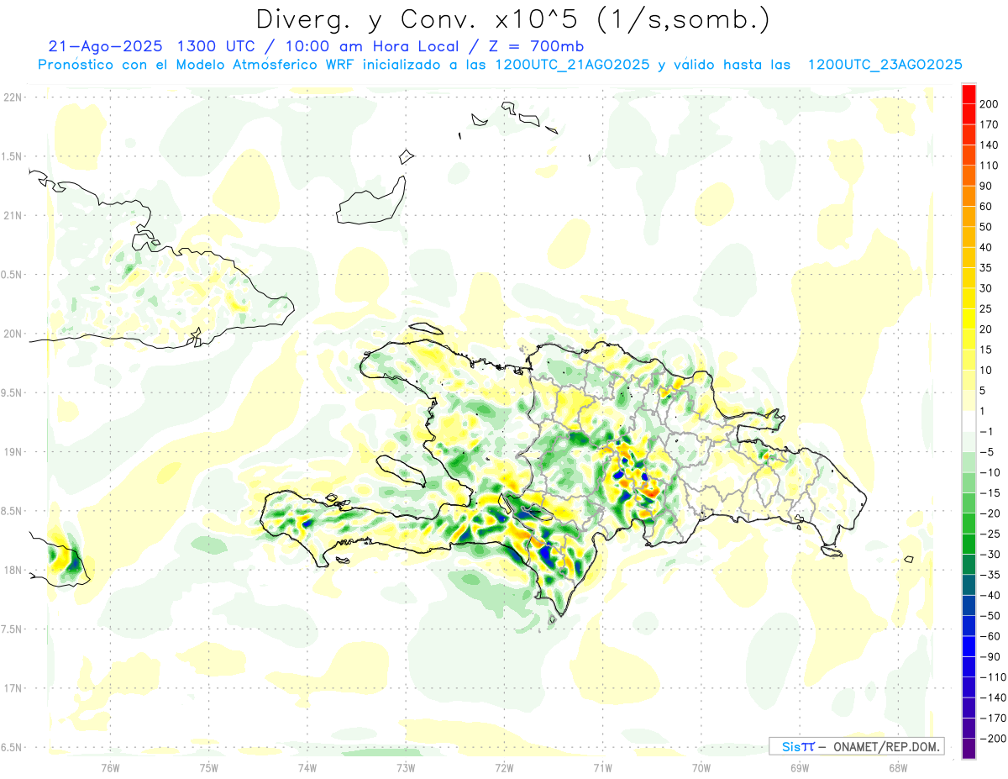Click the 73W longitude label
Screen dimensions: 1008x779
[406, 768]
